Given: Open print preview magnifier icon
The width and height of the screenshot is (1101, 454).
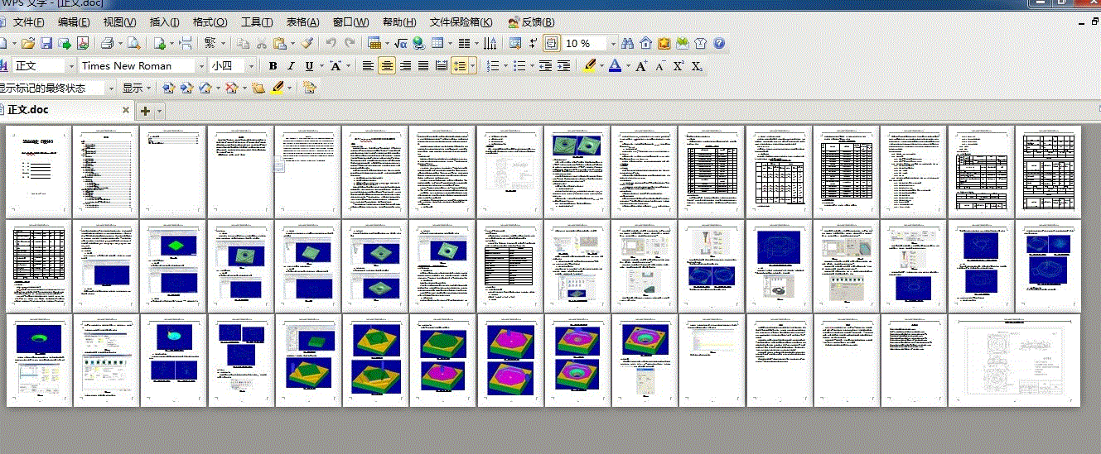Looking at the screenshot, I should pos(133,43).
